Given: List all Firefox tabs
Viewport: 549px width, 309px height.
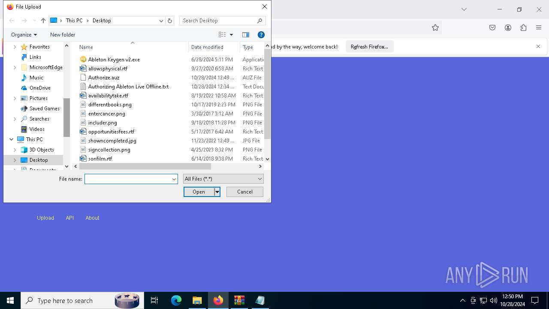Looking at the screenshot, I should (x=464, y=9).
